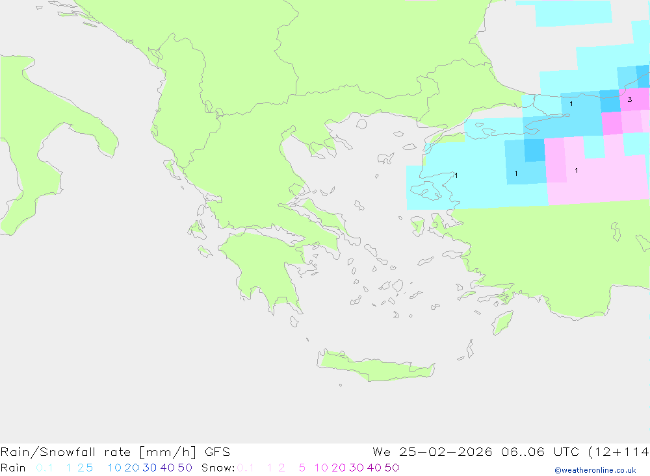Click the '06..06 UTC' time text
Screen dimensions: 650x476
[x=540, y=452]
